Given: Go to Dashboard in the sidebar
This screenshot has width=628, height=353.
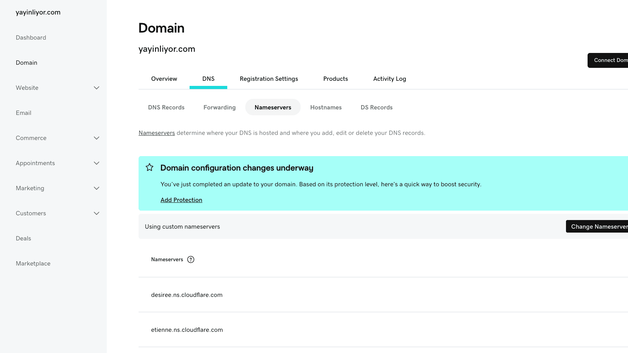Looking at the screenshot, I should [31, 38].
